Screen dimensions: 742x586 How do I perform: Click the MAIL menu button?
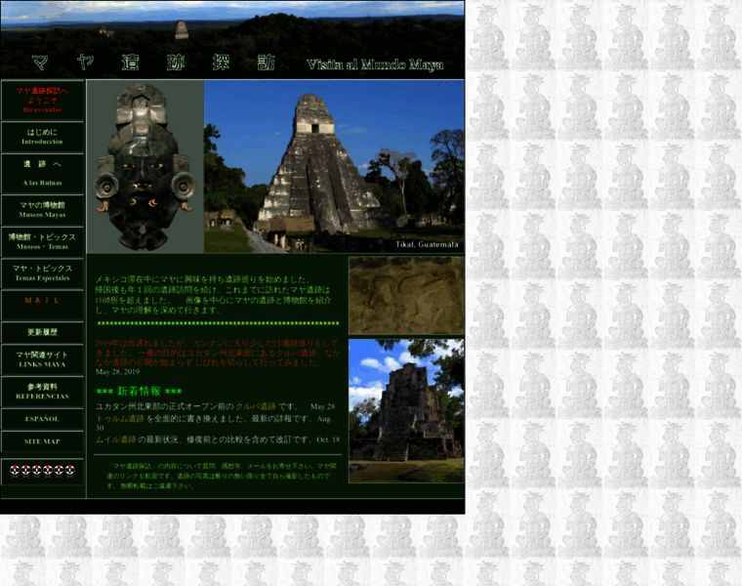(x=42, y=305)
